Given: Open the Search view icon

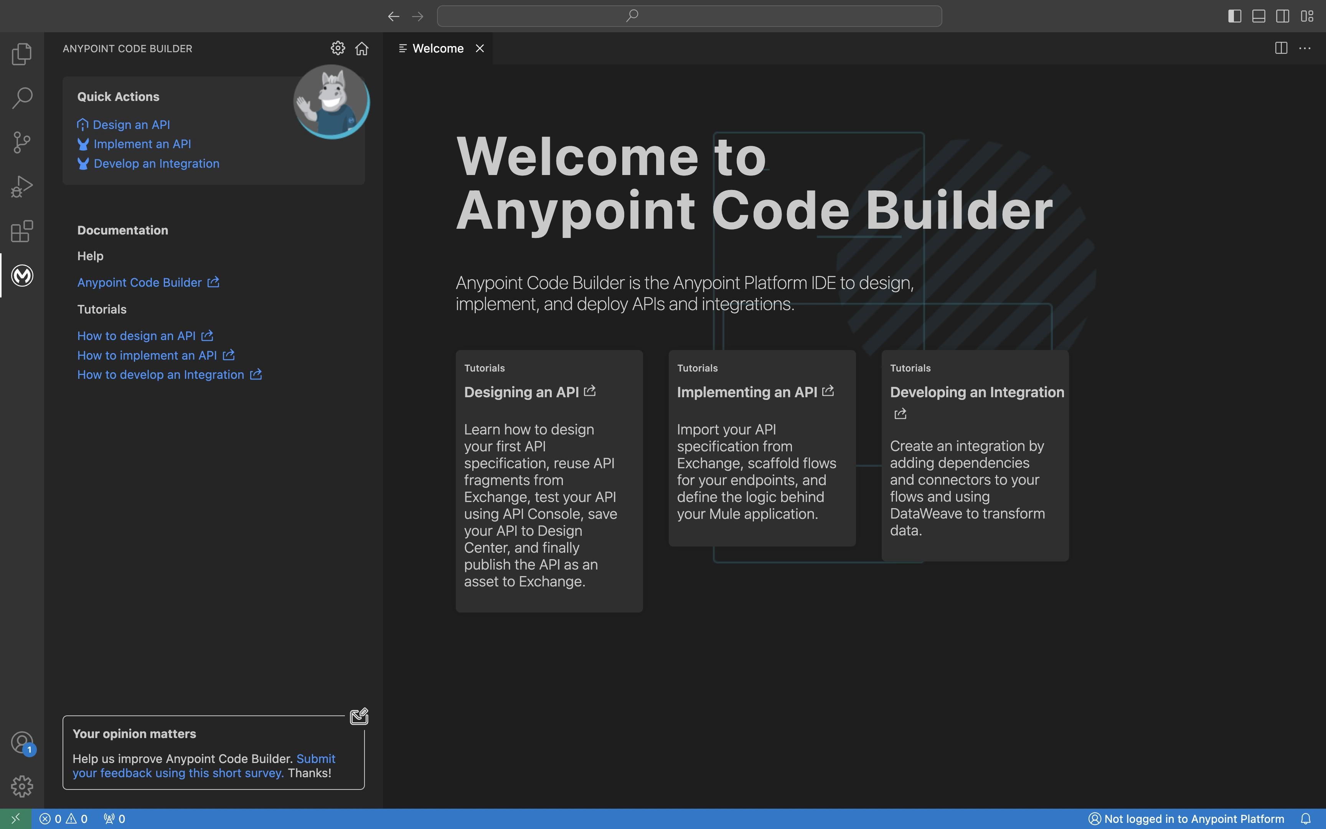Looking at the screenshot, I should coord(22,98).
